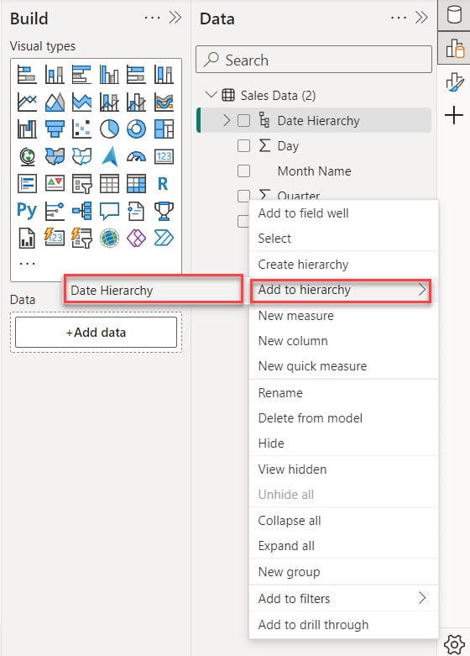
Task: Choose Collapse all in context menu
Action: pyautogui.click(x=343, y=521)
